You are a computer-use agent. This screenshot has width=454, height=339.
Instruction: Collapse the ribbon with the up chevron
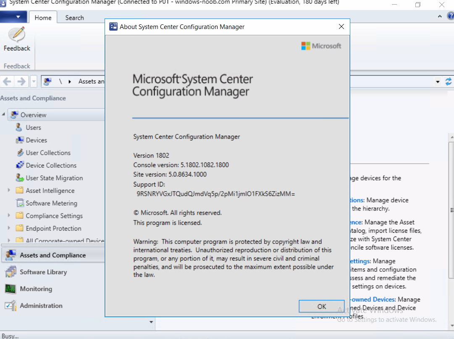[440, 16]
